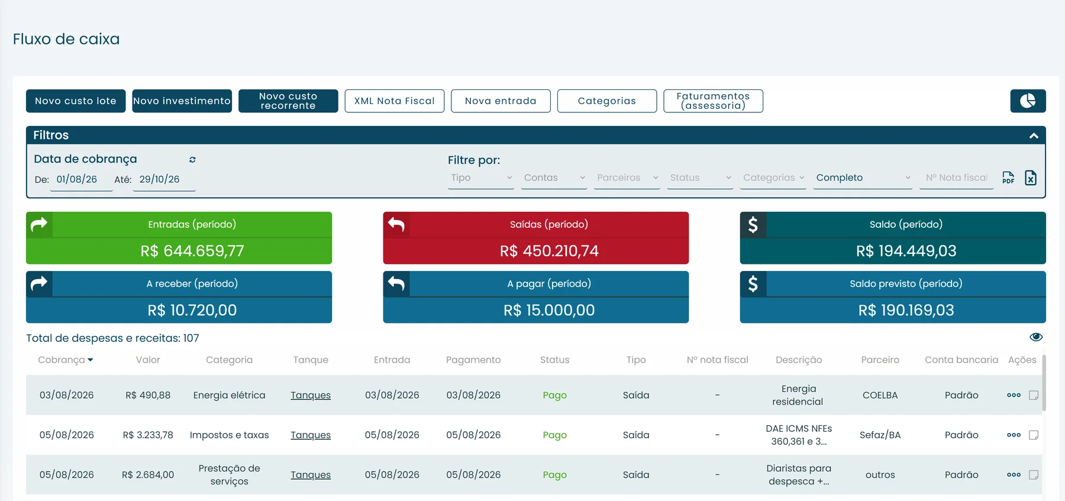Click the Saldo previsto dollar icon
This screenshot has width=1065, height=501.
[x=753, y=284]
